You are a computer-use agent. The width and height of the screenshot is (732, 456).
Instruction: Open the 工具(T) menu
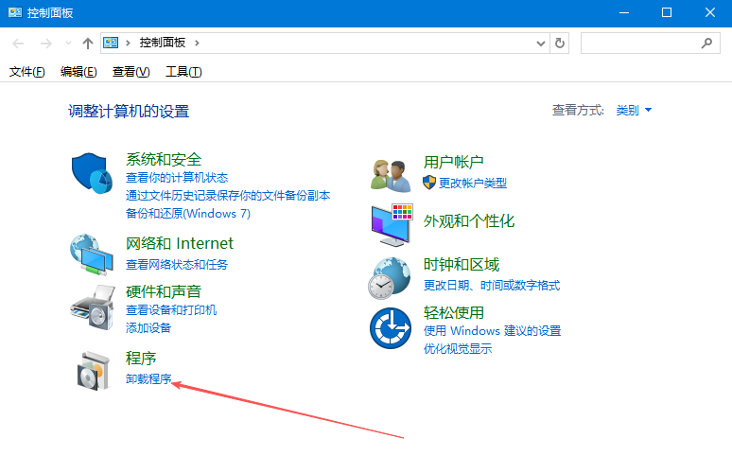tap(183, 72)
